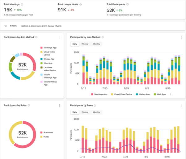Click the yellow Hosts color swatch in legend

[x=41, y=136]
